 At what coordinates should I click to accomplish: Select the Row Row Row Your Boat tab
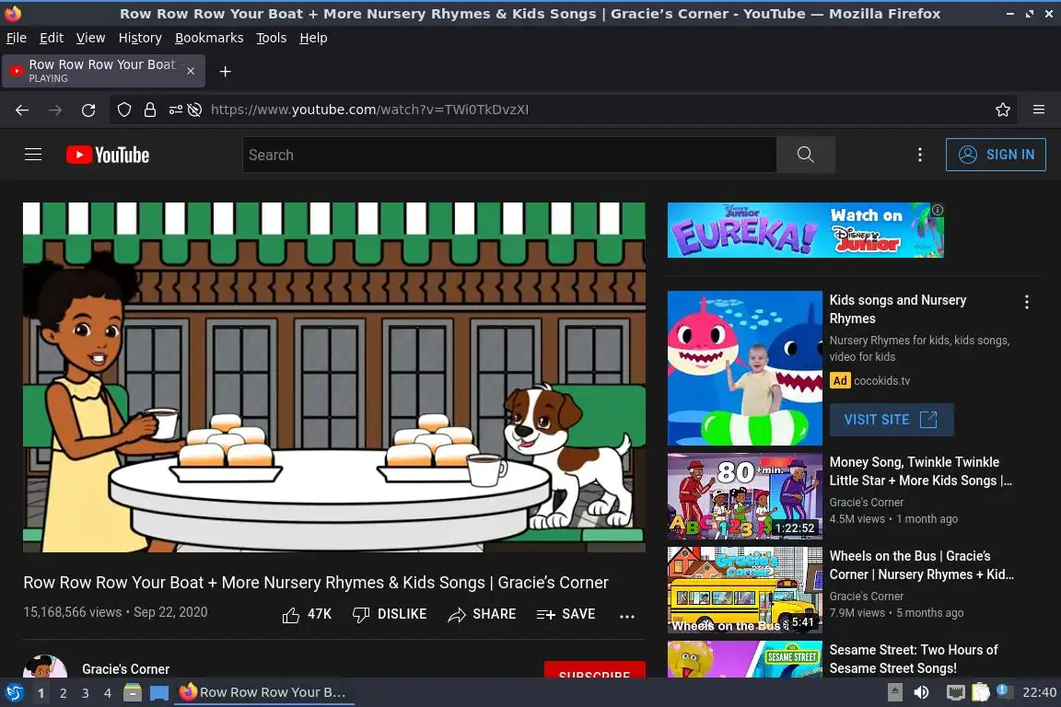pyautogui.click(x=103, y=71)
